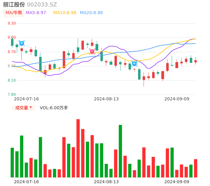Click the 2024-09-09 date label under the volume chart
The height and width of the screenshot is (186, 210).
coord(177,182)
